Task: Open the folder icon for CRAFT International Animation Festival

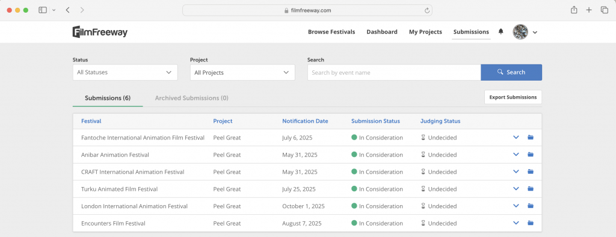Action: pyautogui.click(x=531, y=172)
